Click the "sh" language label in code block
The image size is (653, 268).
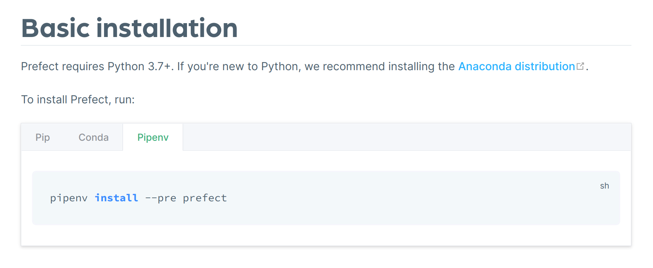point(604,186)
